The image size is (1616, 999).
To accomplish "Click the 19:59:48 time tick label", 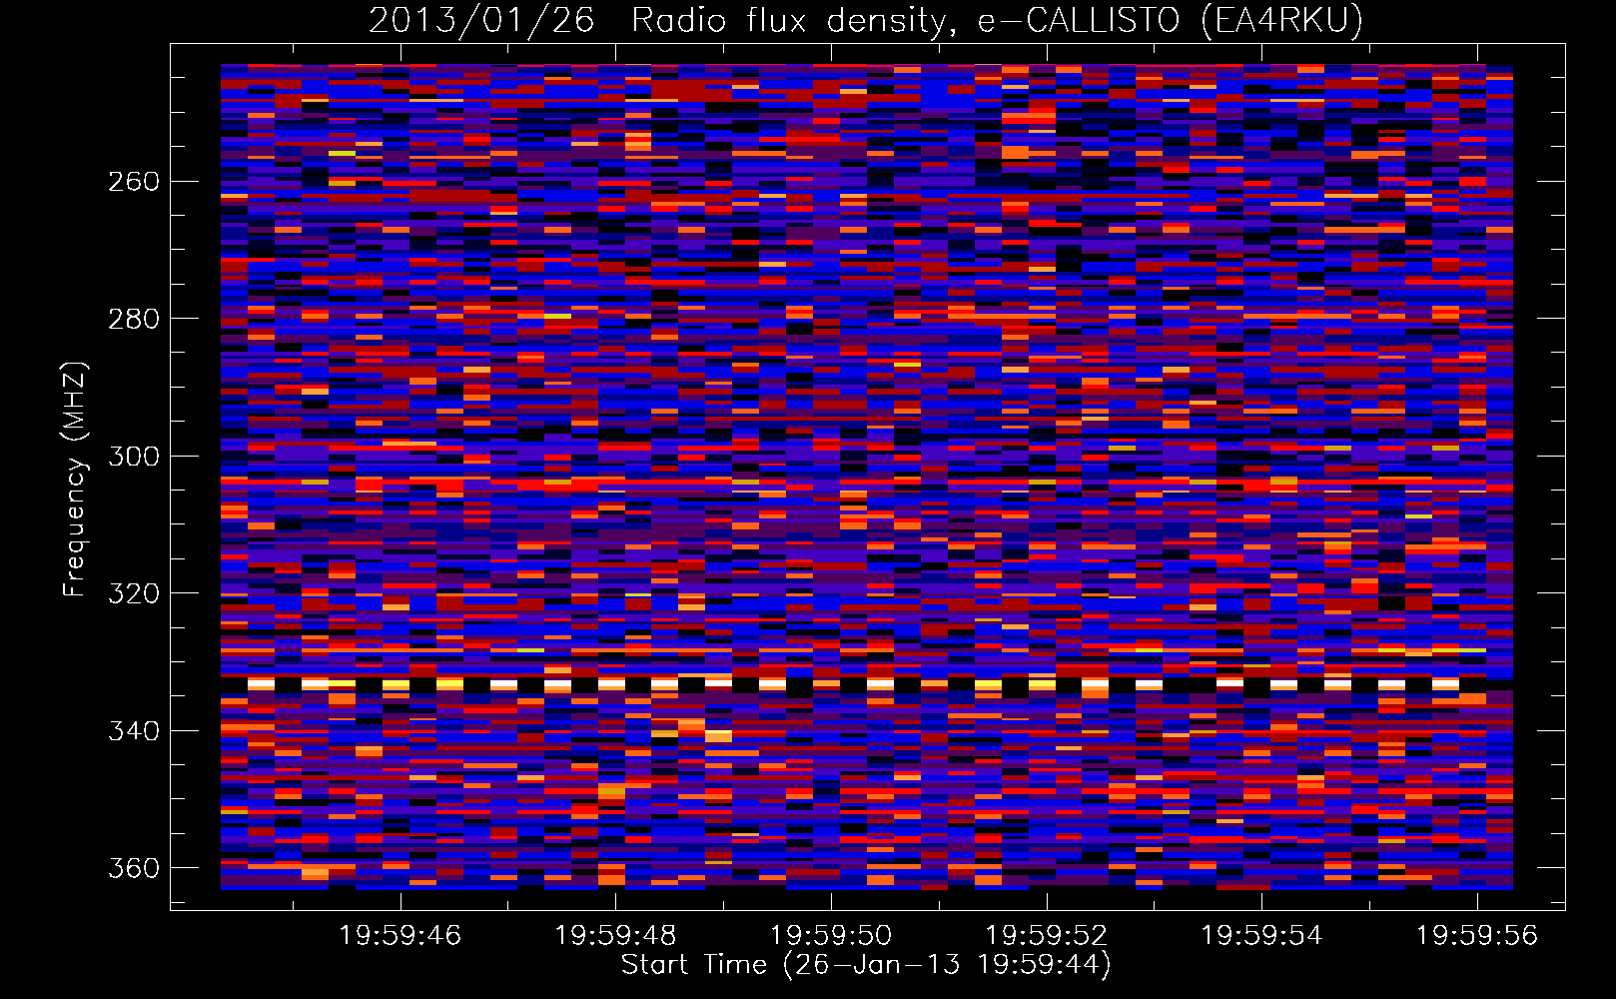I will [x=615, y=936].
